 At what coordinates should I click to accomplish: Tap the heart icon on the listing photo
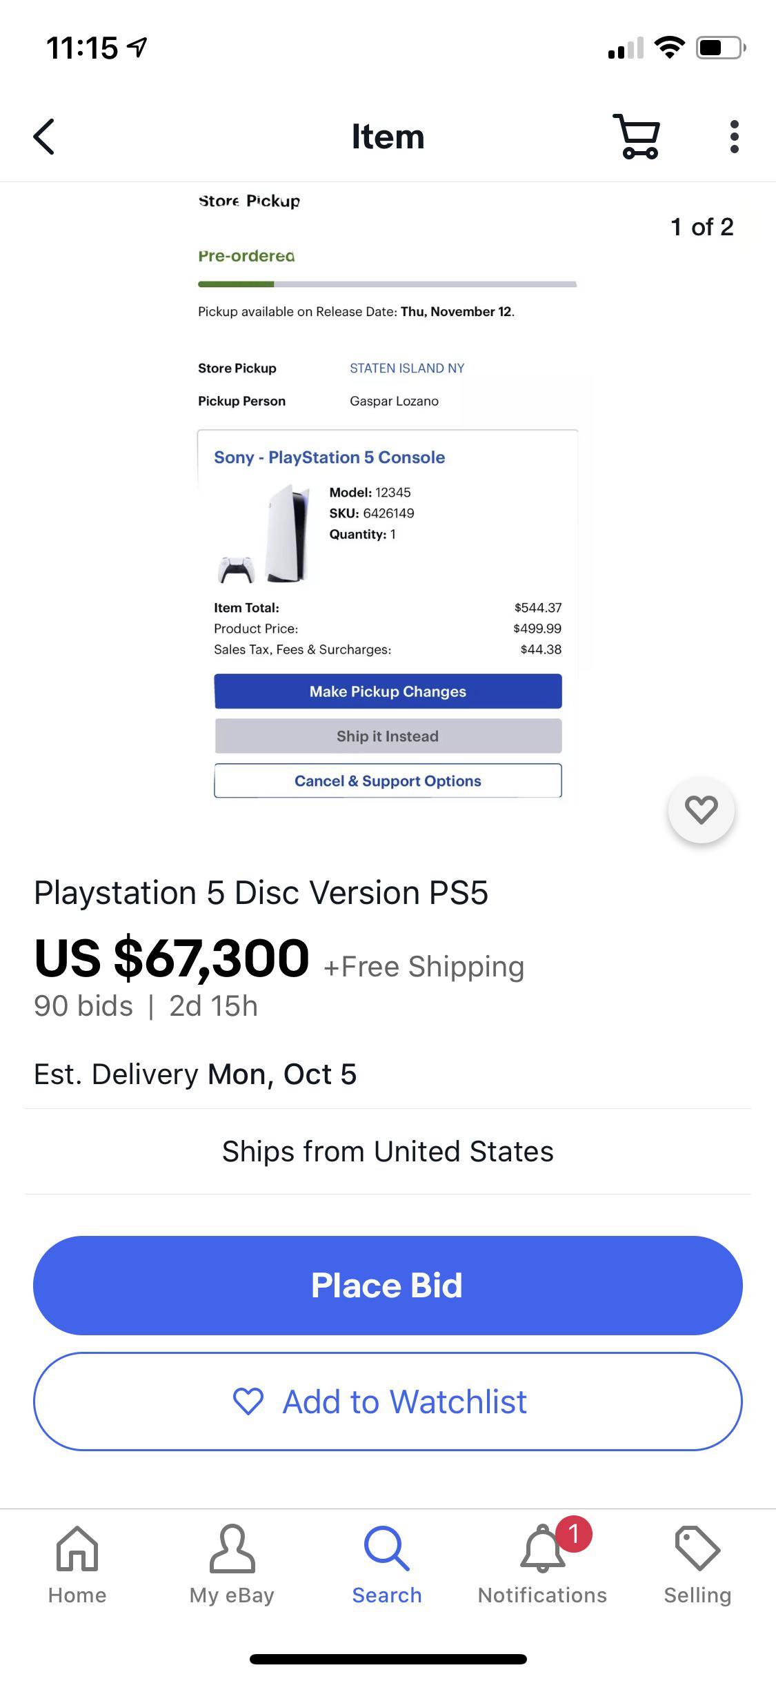tap(702, 809)
